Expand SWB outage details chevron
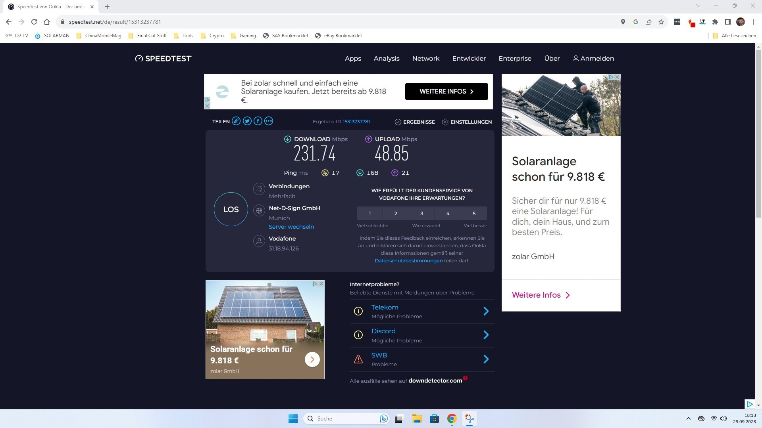Image resolution: width=762 pixels, height=428 pixels. click(x=486, y=359)
